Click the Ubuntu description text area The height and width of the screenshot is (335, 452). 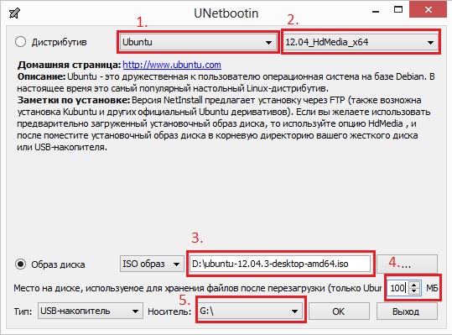226,106
